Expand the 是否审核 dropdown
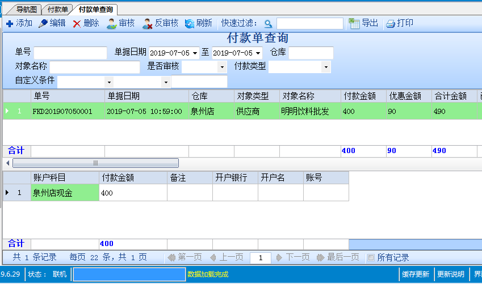The image size is (482, 284). point(222,67)
